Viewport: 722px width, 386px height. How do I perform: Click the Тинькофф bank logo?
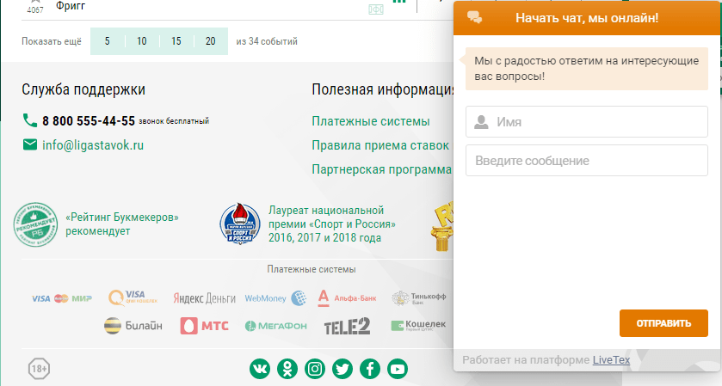click(x=418, y=298)
